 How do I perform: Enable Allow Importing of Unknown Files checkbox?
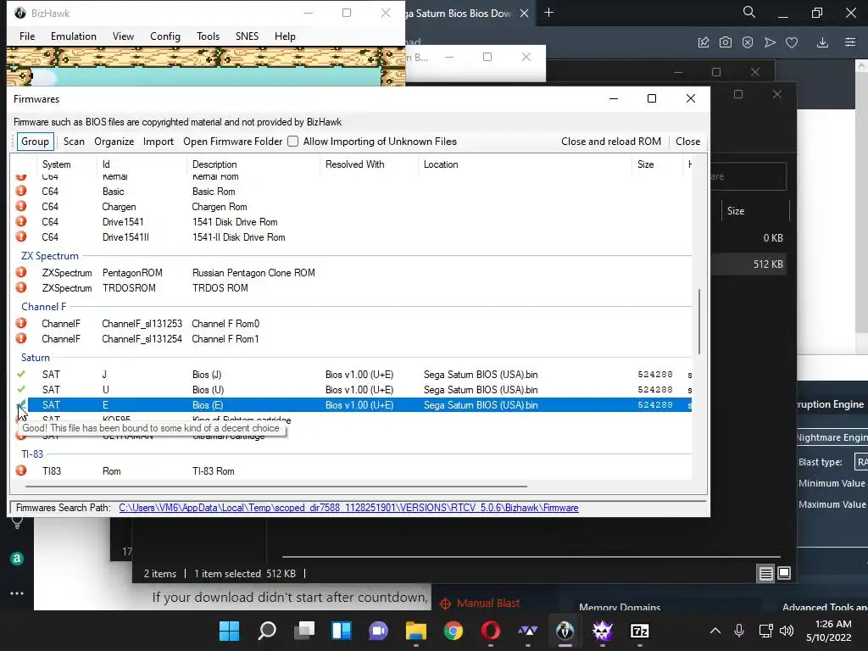pos(292,142)
